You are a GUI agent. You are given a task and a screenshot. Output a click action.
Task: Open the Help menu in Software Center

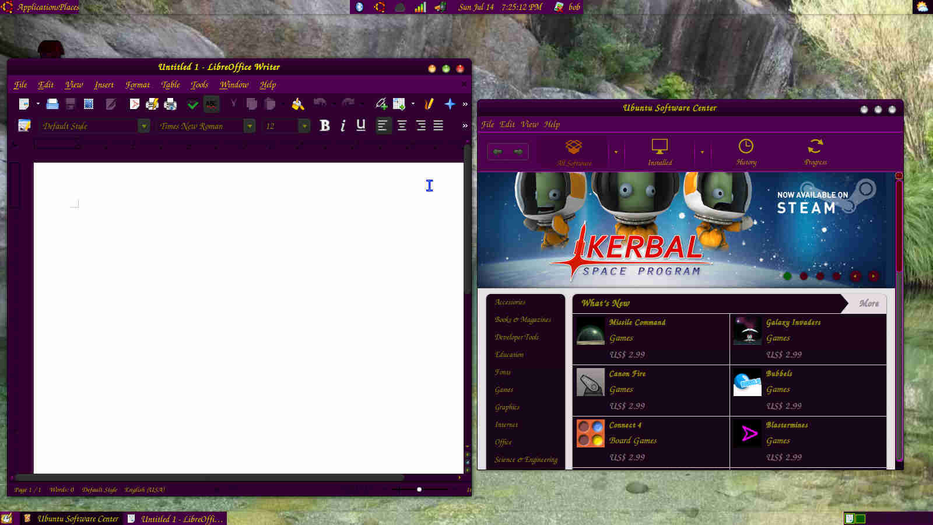tap(552, 124)
